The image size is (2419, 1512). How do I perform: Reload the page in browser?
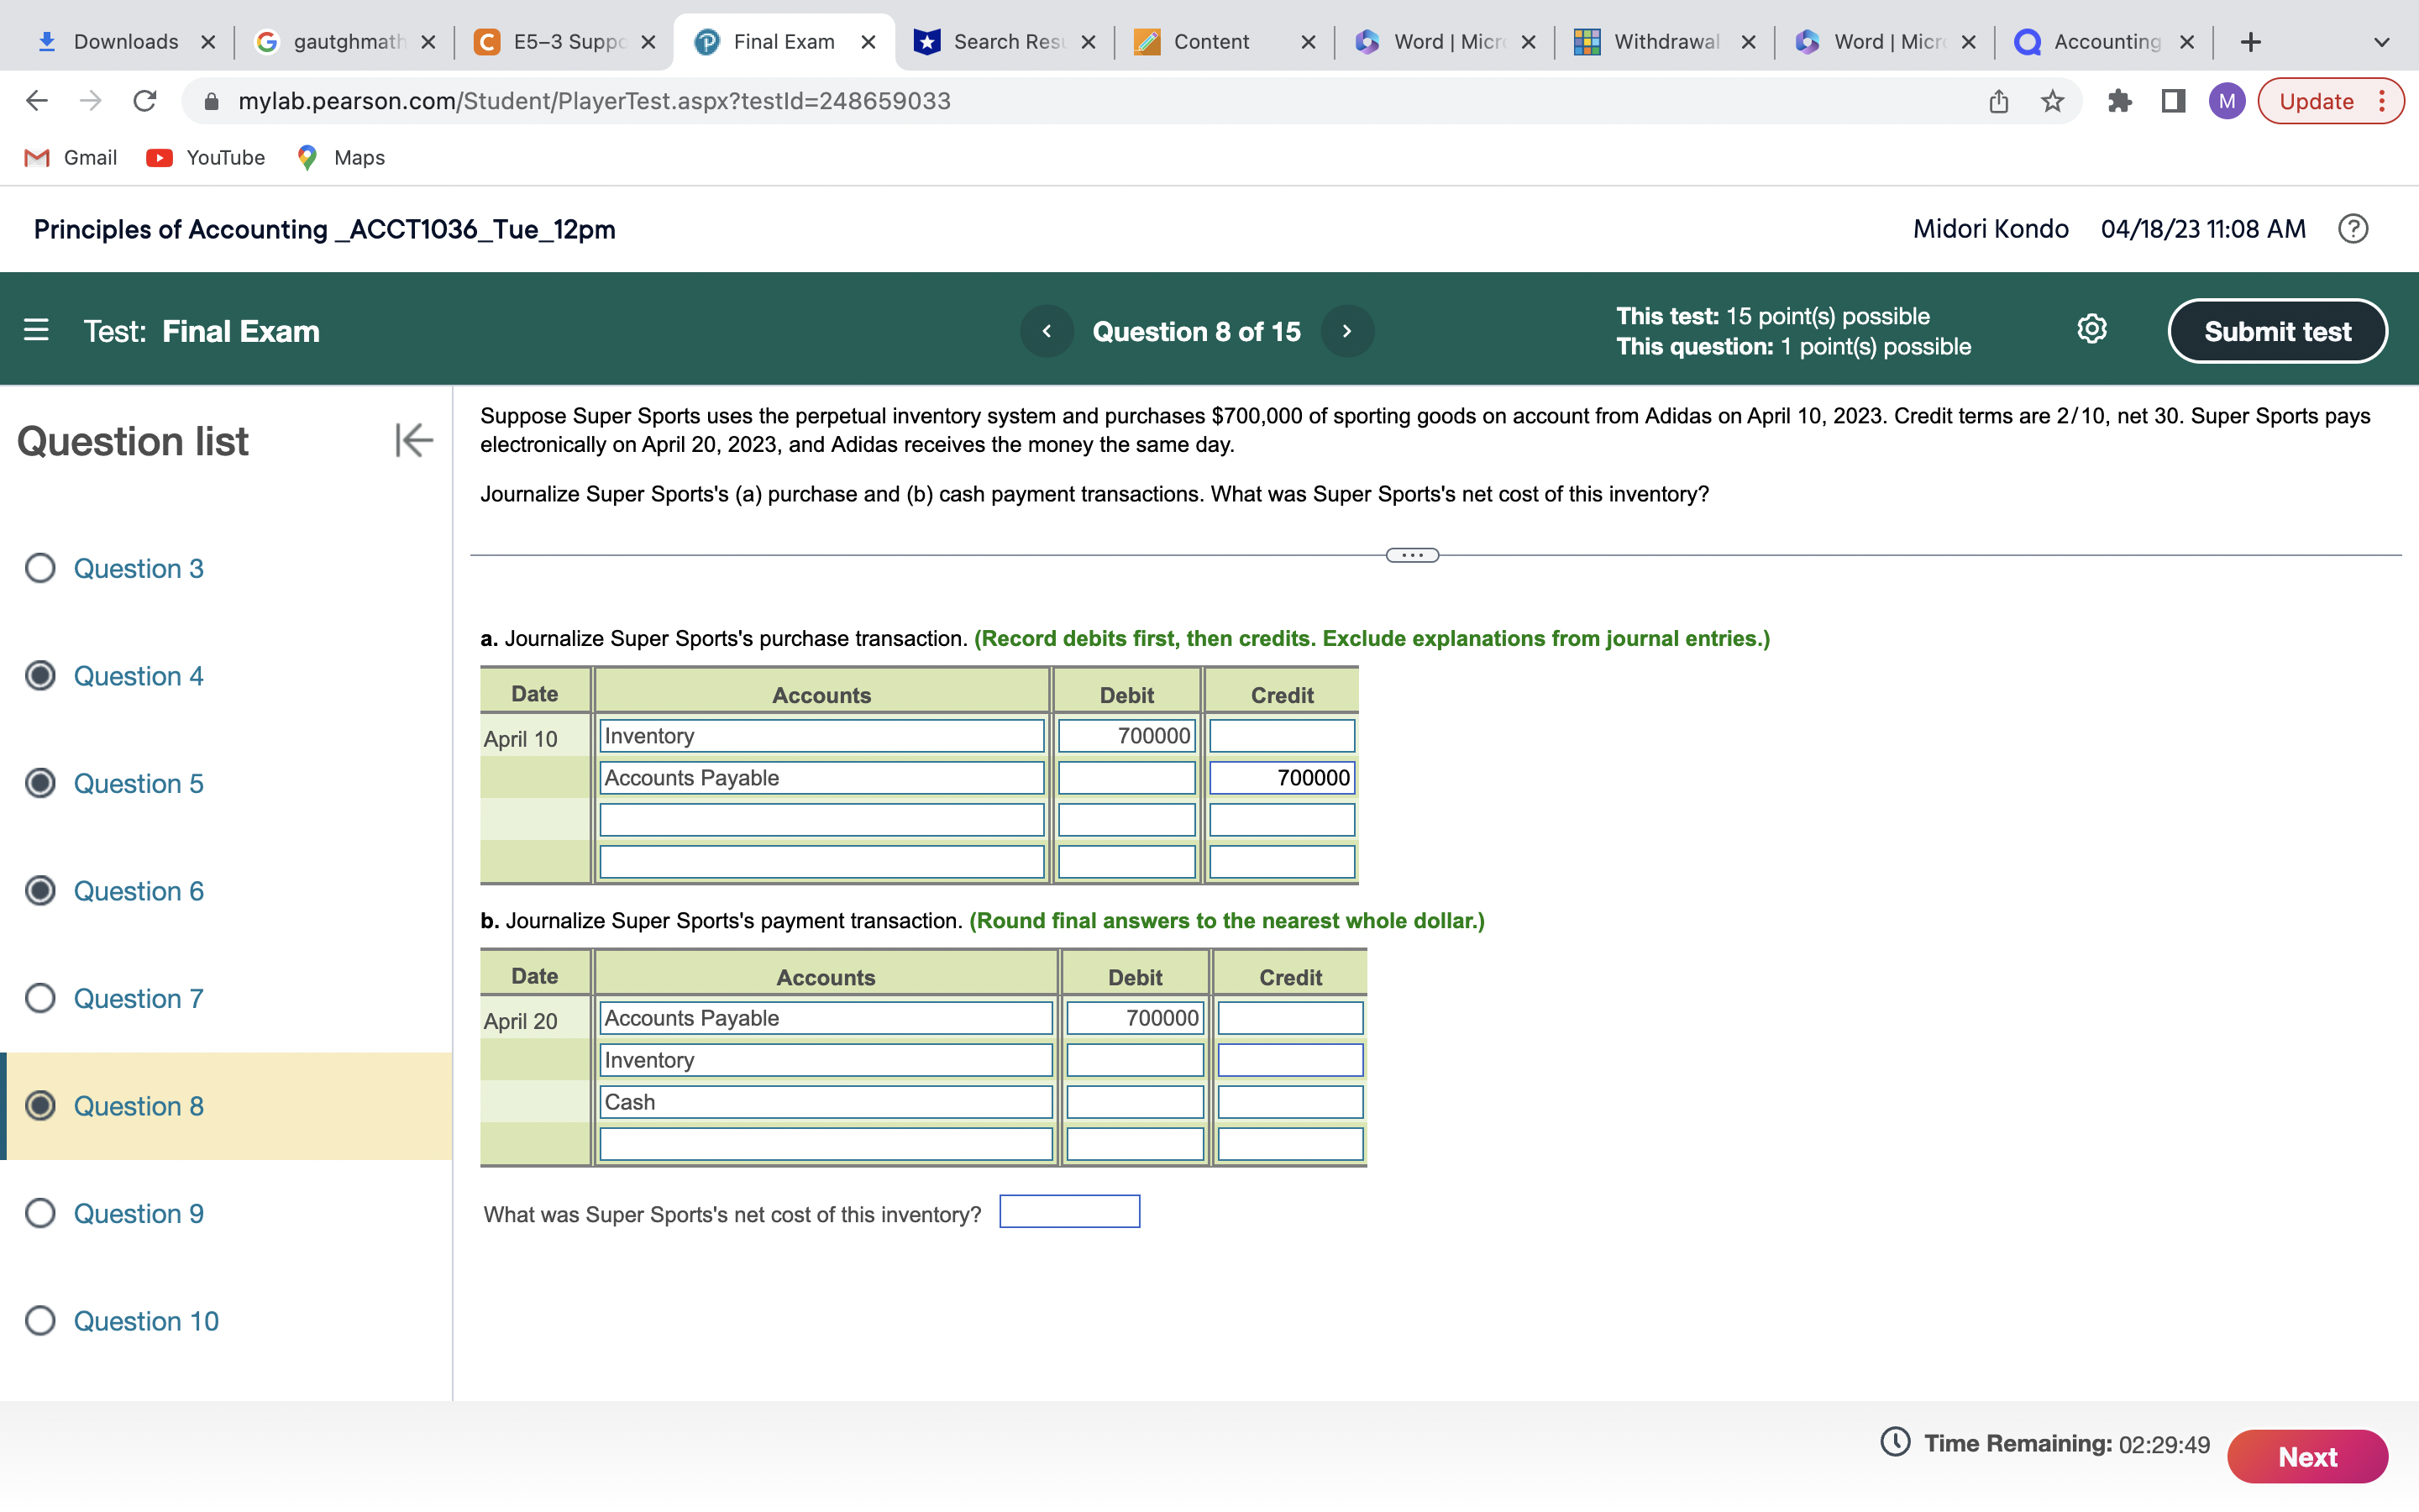coord(145,101)
